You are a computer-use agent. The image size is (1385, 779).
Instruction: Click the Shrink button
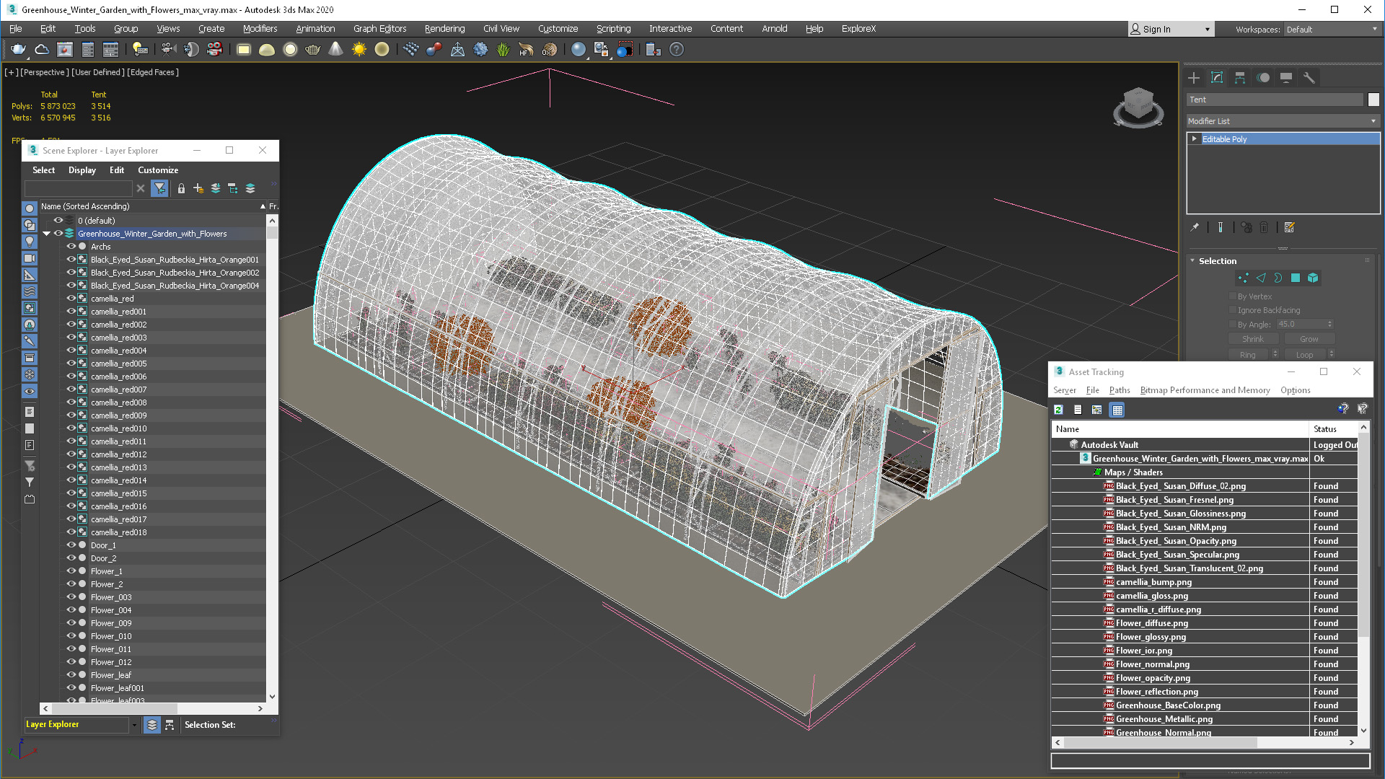(1252, 339)
